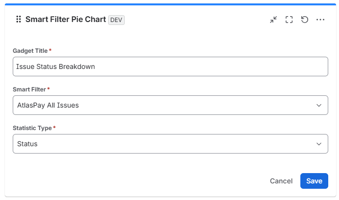Minimize the gadget with the collapse arrows icon

point(273,20)
